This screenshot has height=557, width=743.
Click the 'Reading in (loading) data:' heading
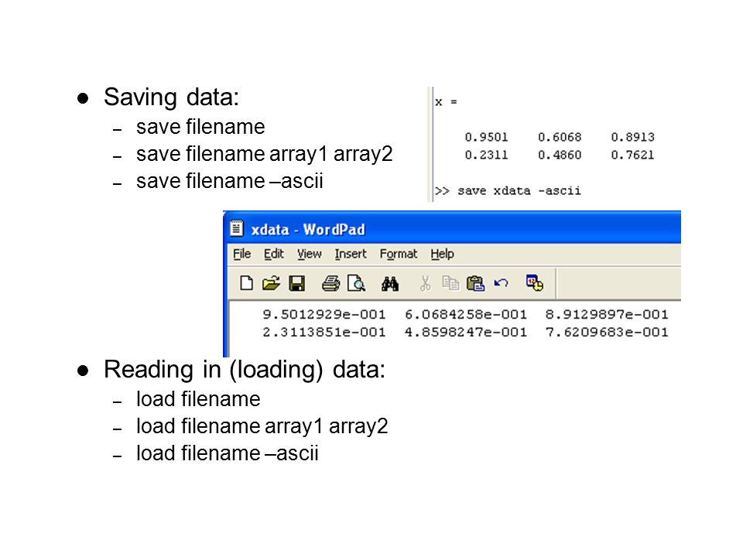pyautogui.click(x=245, y=370)
